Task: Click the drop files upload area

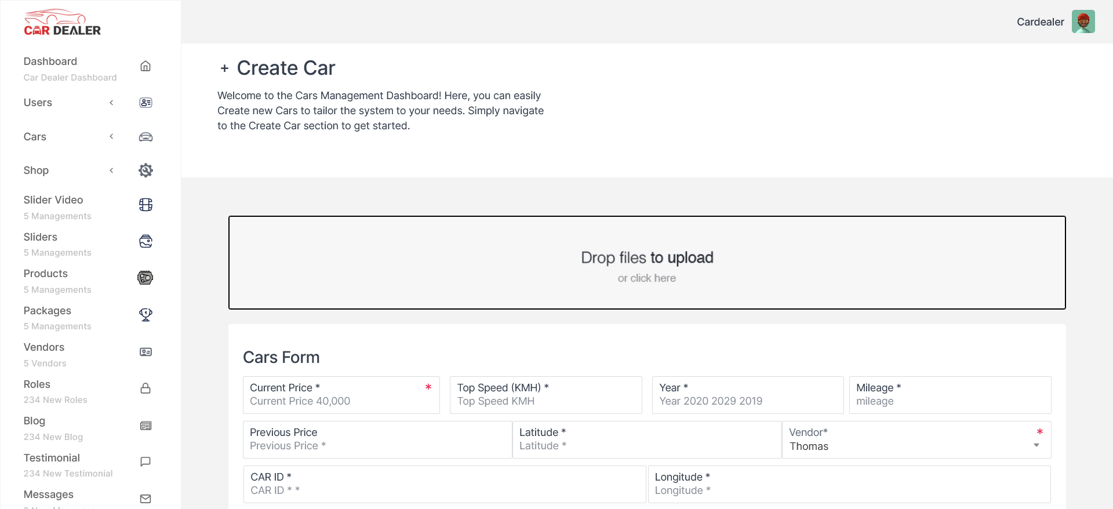Action: point(647,263)
